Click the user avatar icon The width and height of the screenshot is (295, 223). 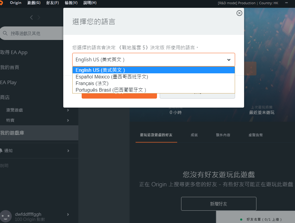(6, 216)
